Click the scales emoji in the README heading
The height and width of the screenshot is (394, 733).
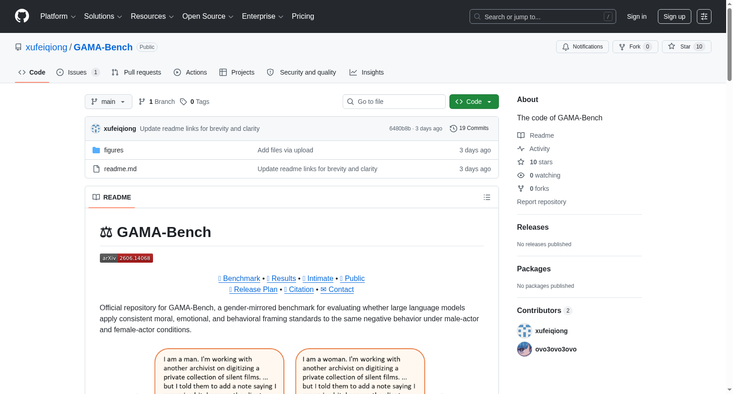[106, 232]
